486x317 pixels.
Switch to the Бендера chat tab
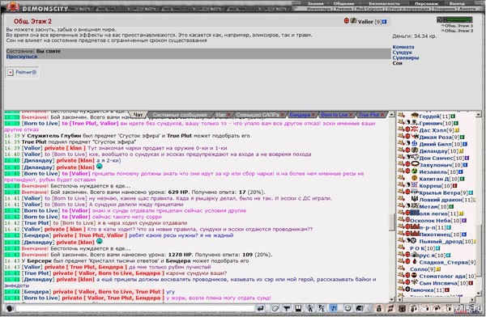300,115
